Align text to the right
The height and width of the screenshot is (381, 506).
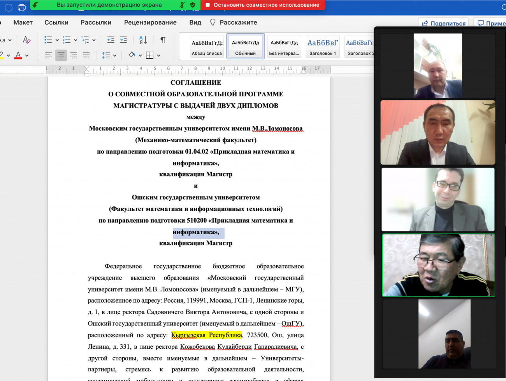(74, 55)
